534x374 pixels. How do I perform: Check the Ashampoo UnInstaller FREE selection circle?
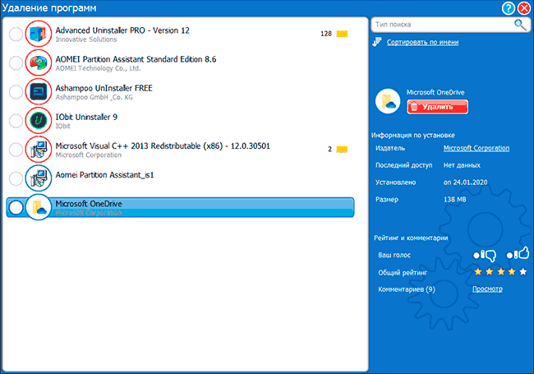point(16,92)
